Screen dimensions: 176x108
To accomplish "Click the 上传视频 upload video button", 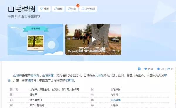I will click(x=88, y=9).
